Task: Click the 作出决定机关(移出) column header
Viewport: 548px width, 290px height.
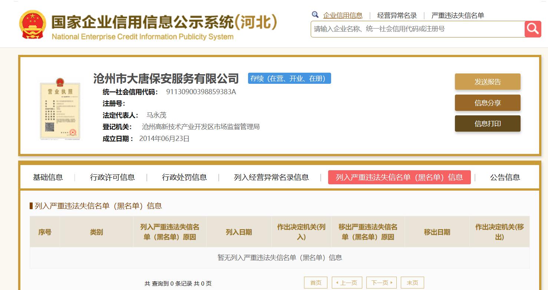Action: 499,232
